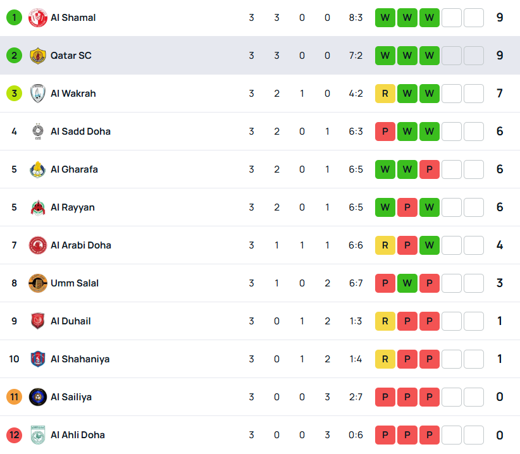The width and height of the screenshot is (520, 454).
Task: Open the Al Wakrah team badge
Action: (x=38, y=94)
